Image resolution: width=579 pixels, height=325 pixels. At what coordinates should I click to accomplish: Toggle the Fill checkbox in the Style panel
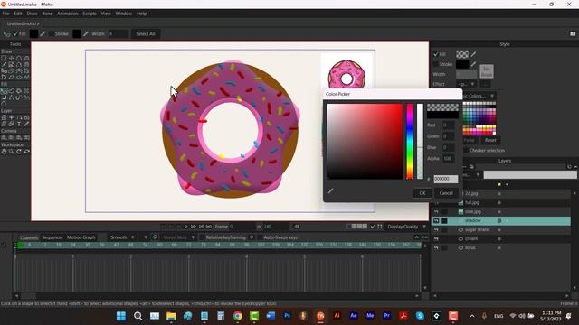click(x=436, y=54)
